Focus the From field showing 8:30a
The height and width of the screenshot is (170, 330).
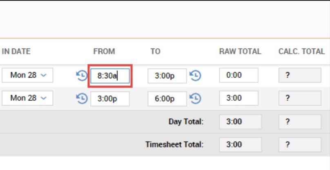110,76
